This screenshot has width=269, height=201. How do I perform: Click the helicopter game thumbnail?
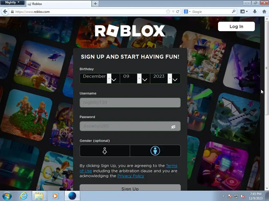39,66
